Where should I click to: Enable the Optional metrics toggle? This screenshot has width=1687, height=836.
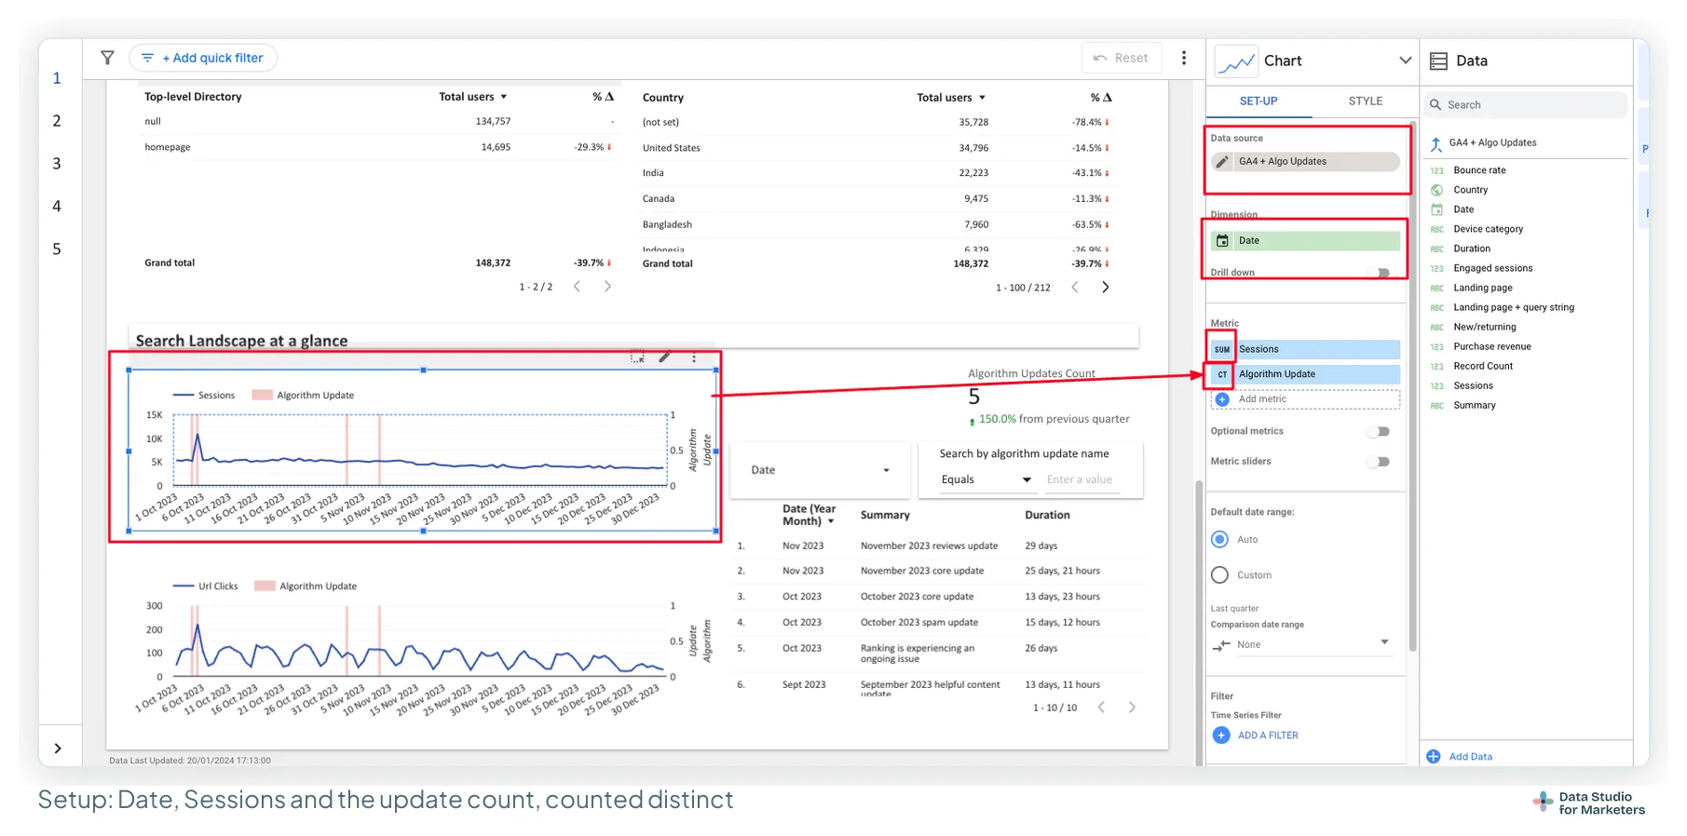click(1379, 432)
